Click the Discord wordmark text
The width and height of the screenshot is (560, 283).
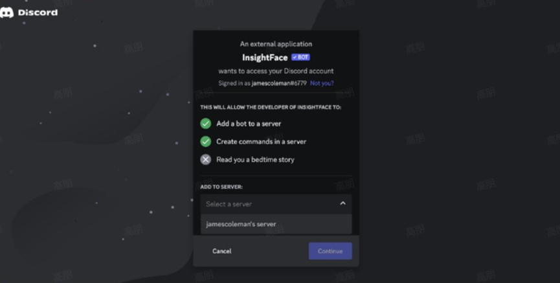point(38,12)
